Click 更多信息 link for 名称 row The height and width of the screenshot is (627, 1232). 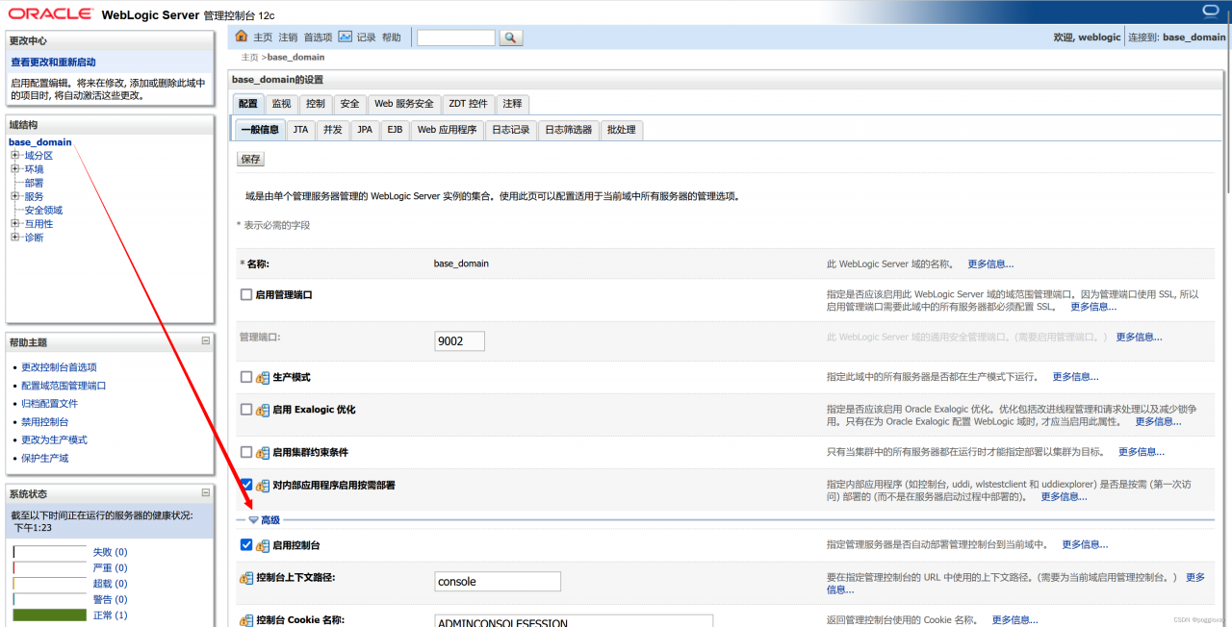point(990,263)
